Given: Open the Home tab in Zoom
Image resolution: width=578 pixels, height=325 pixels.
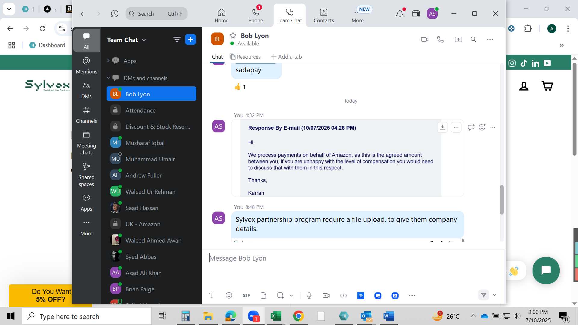Looking at the screenshot, I should pyautogui.click(x=221, y=16).
